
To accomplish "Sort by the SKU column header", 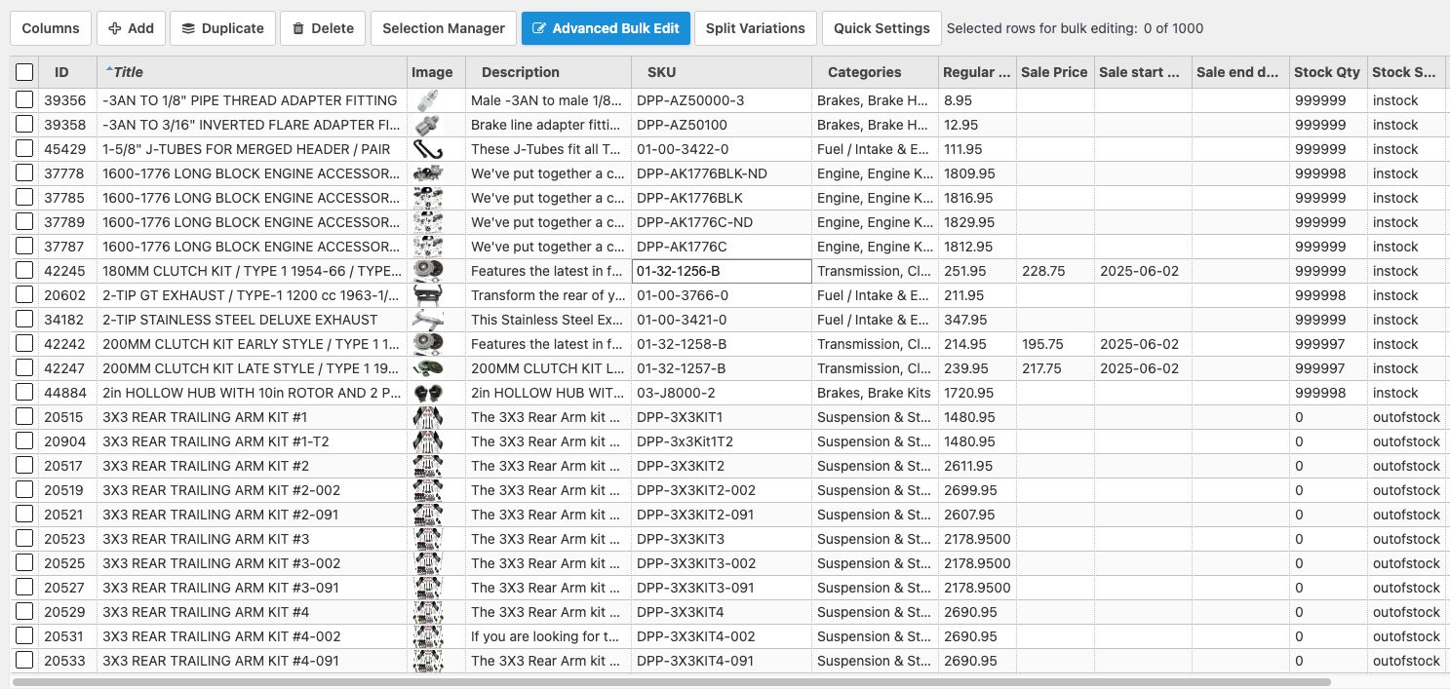I will [x=722, y=72].
